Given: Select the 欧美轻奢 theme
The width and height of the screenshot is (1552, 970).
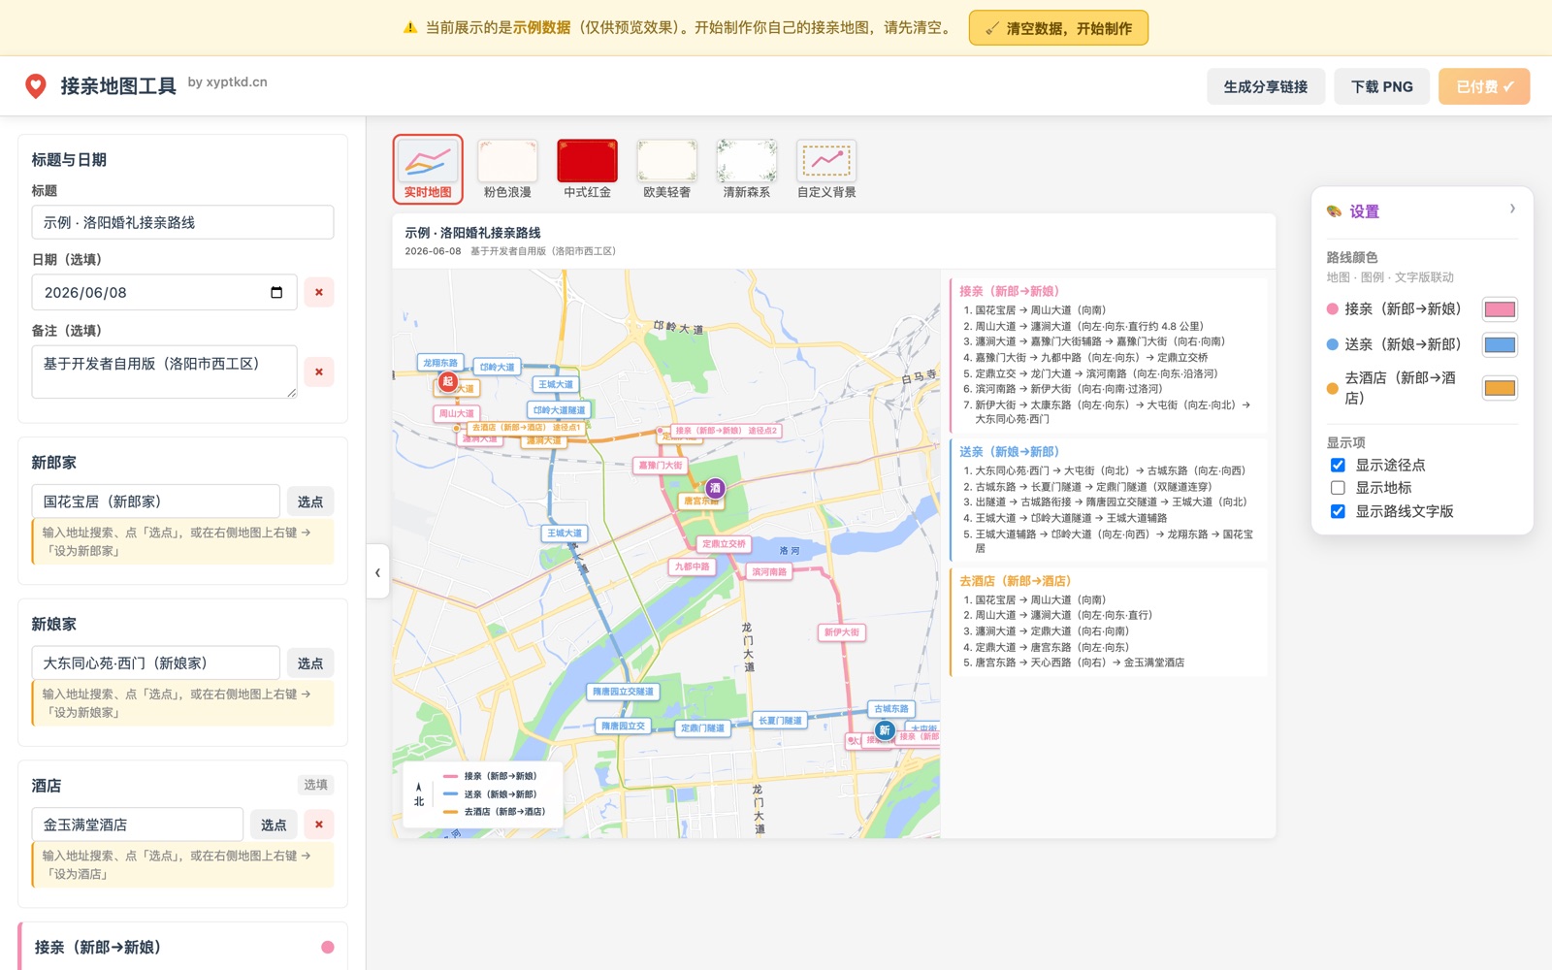Looking at the screenshot, I should [666, 169].
